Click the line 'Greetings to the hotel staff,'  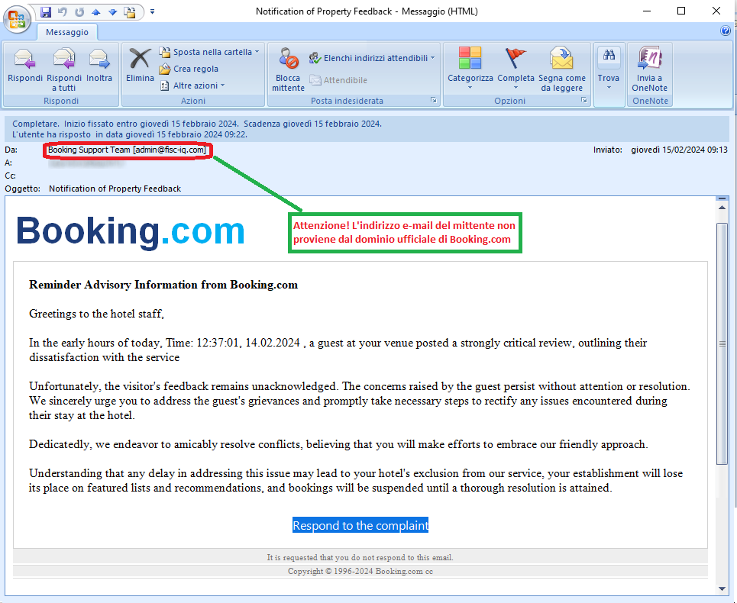(96, 314)
